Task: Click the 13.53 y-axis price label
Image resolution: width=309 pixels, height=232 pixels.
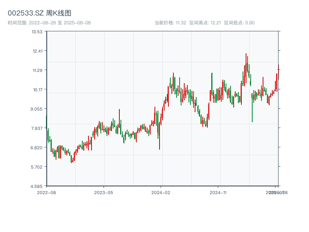Action: (37, 32)
